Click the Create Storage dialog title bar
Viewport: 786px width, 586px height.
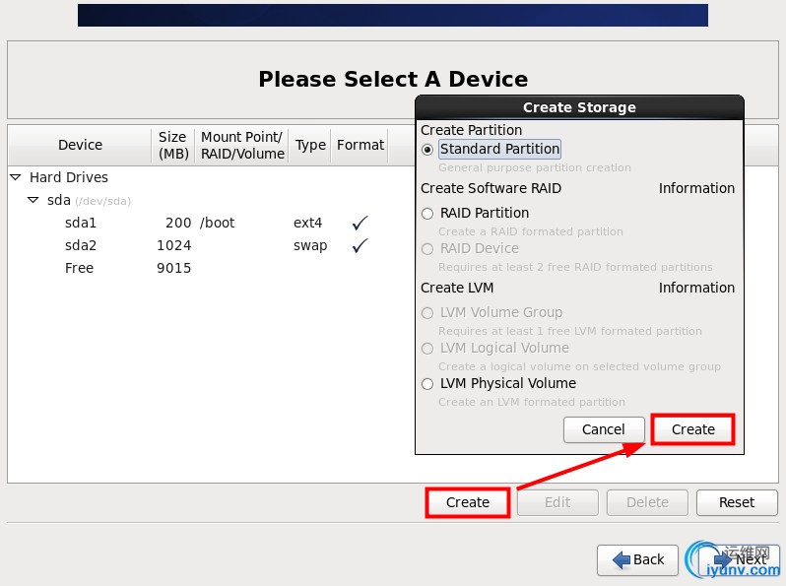pos(579,107)
